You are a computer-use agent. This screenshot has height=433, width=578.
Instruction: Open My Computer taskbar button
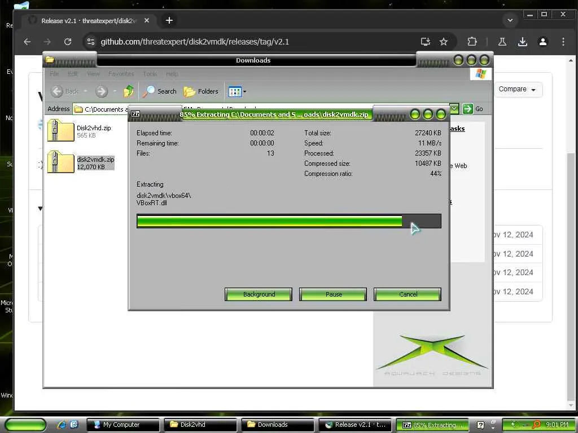(124, 425)
